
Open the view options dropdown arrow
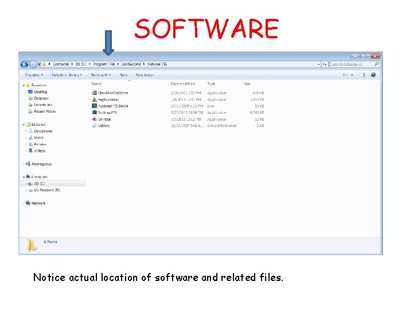(352, 75)
